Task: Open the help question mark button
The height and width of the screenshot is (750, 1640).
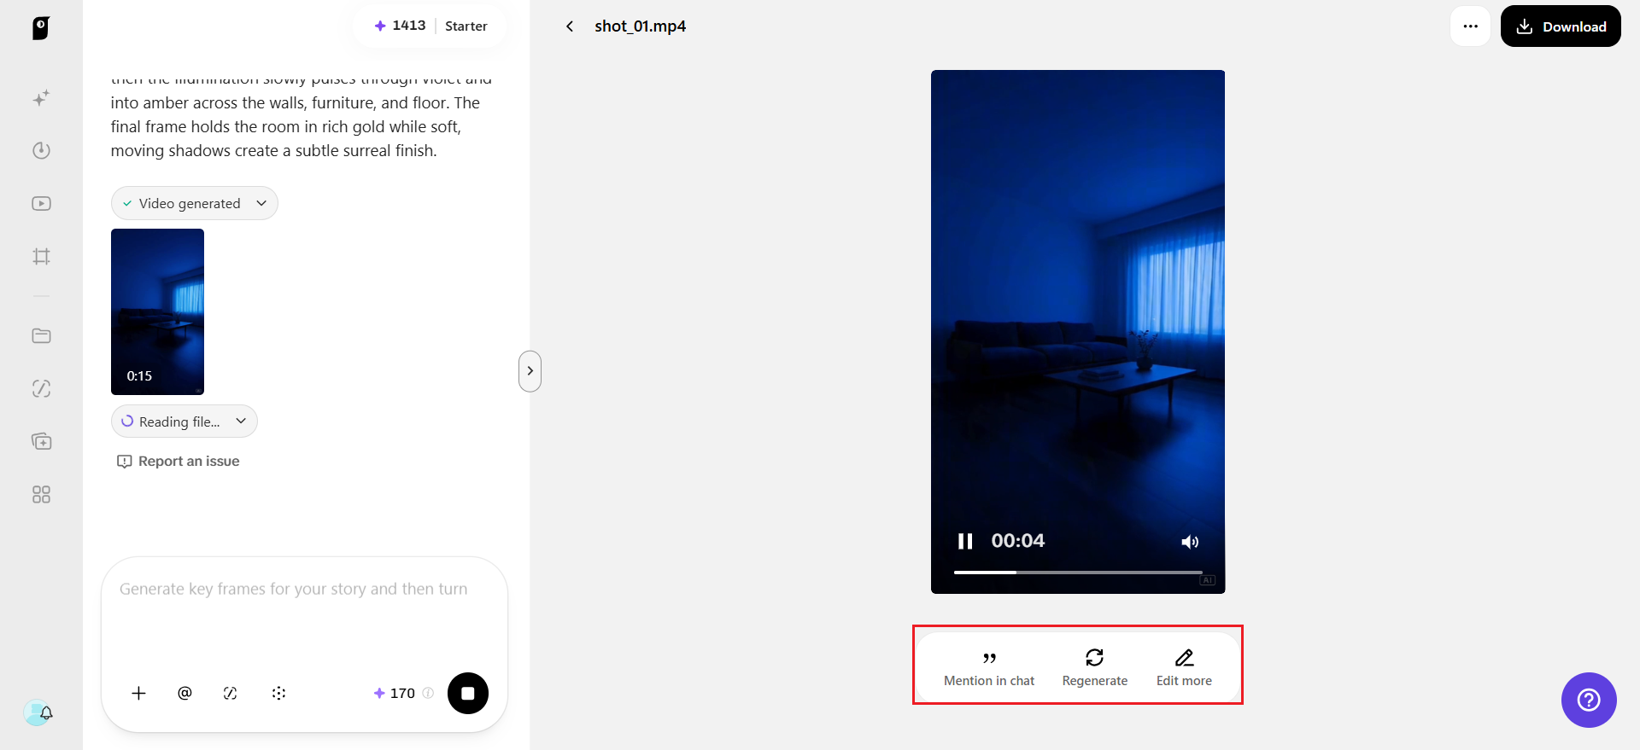Action: click(1589, 701)
